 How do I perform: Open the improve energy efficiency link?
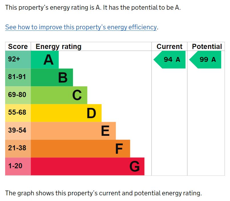tap(81, 27)
